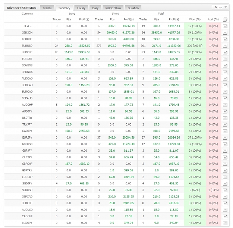Click the Total group header

161,13
